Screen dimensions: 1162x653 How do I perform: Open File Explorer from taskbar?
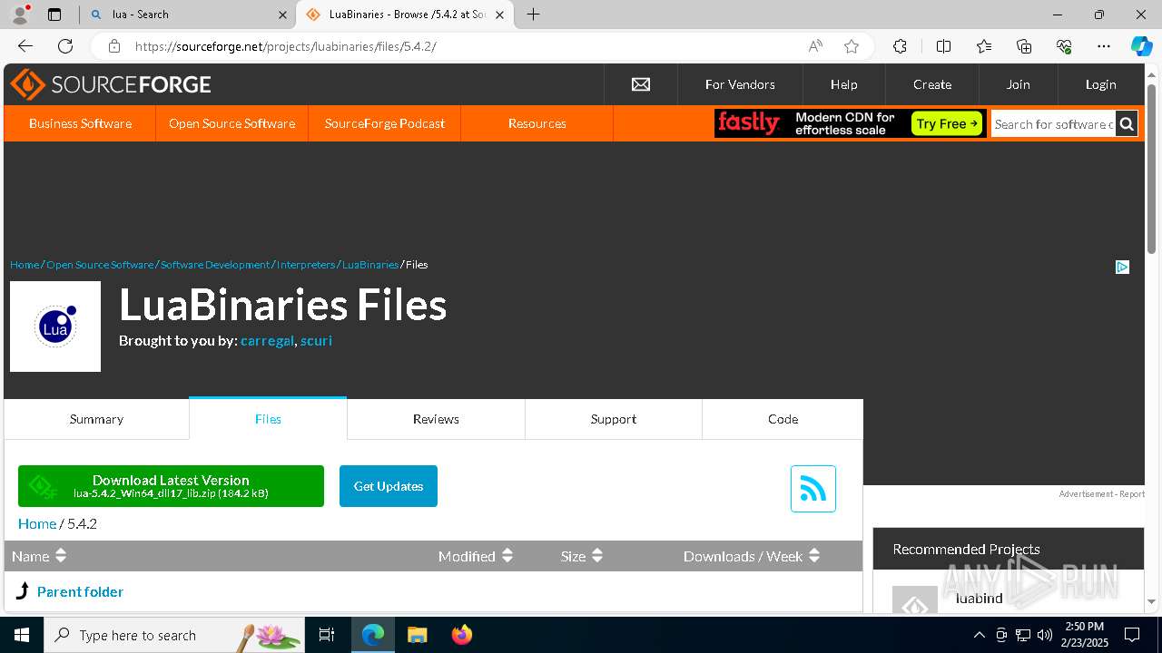click(417, 635)
